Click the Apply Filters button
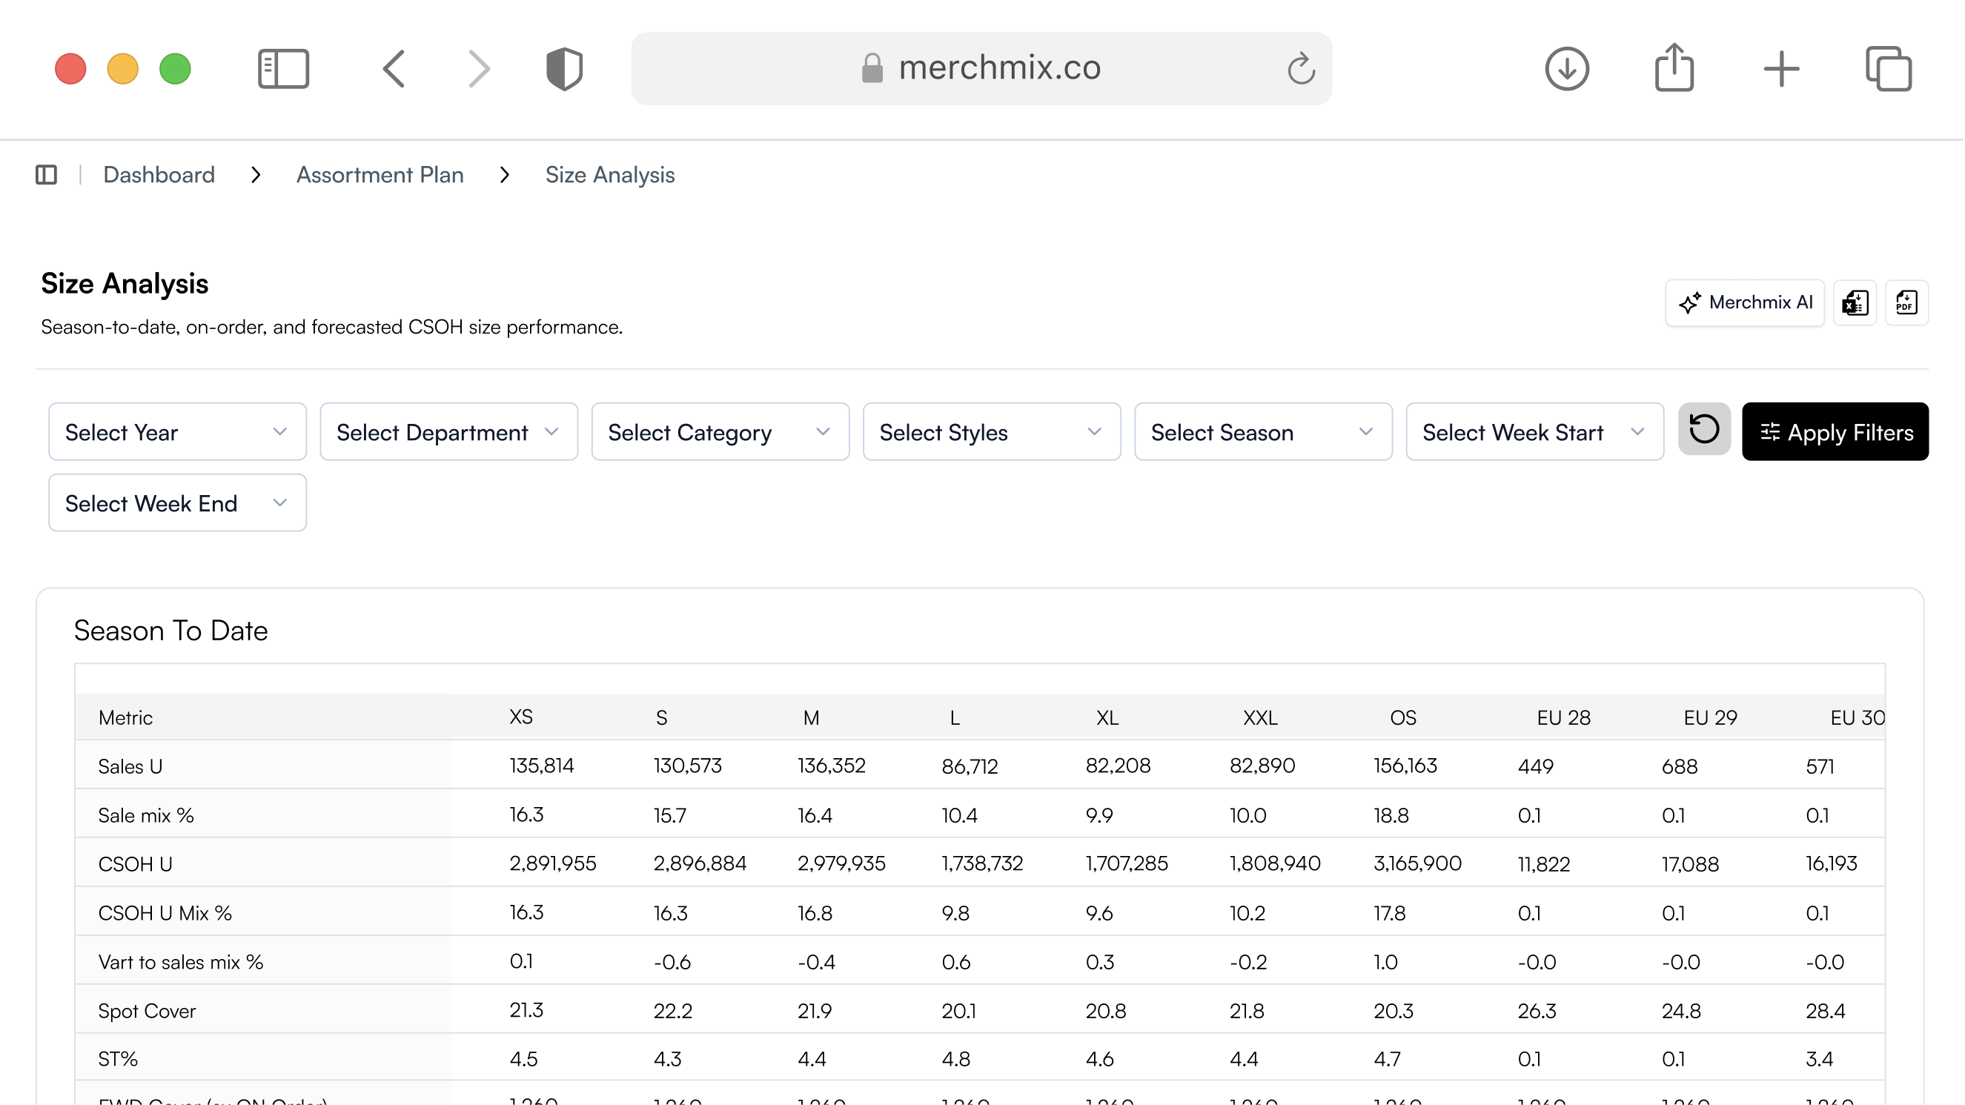The width and height of the screenshot is (1965, 1105). [x=1835, y=431]
